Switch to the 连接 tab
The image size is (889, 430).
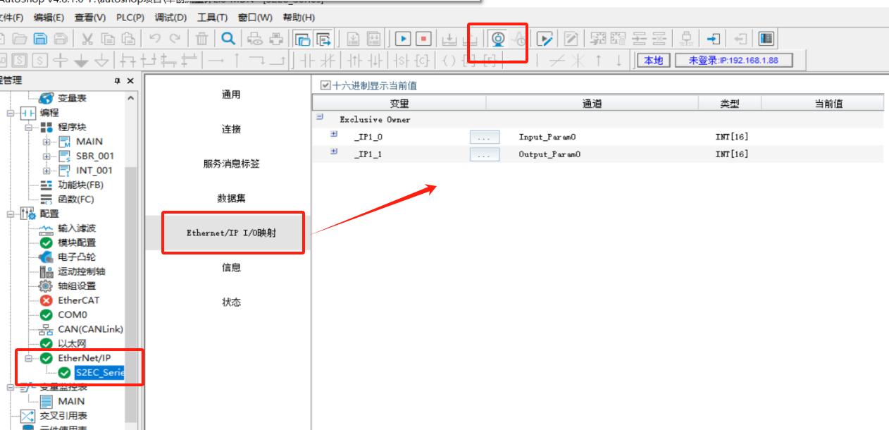click(x=231, y=129)
